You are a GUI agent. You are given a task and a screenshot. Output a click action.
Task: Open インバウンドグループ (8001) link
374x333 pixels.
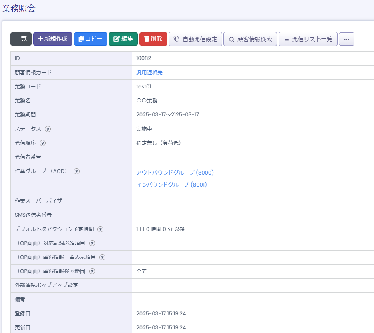click(171, 185)
